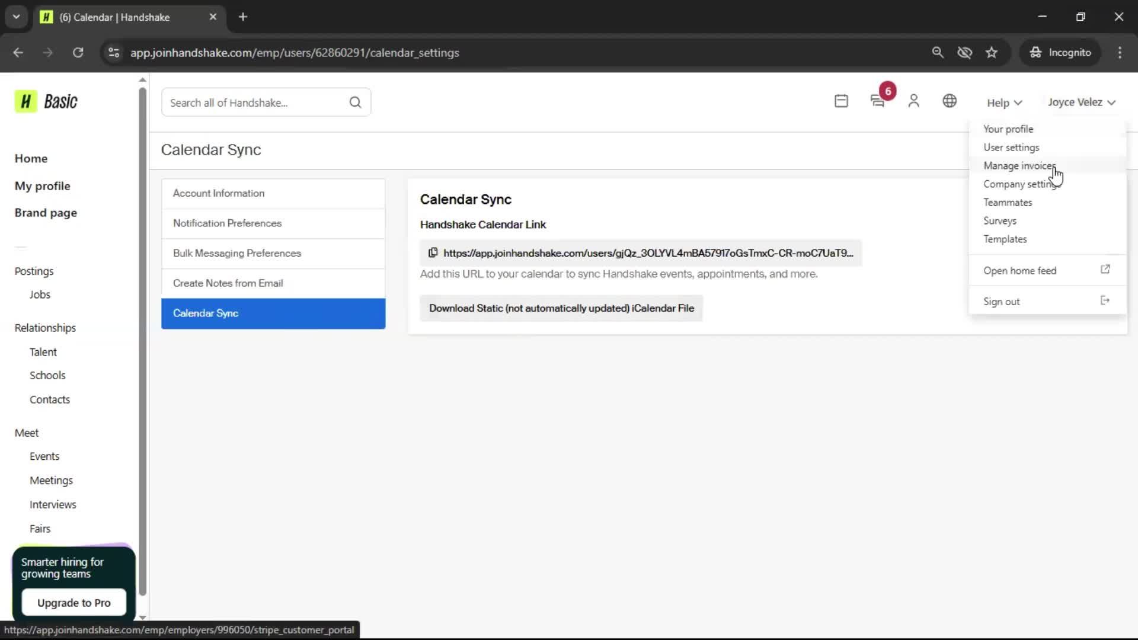Open the Chrome three-dot menu
Screen dimensions: 1138x640
pyautogui.click(x=1120, y=53)
